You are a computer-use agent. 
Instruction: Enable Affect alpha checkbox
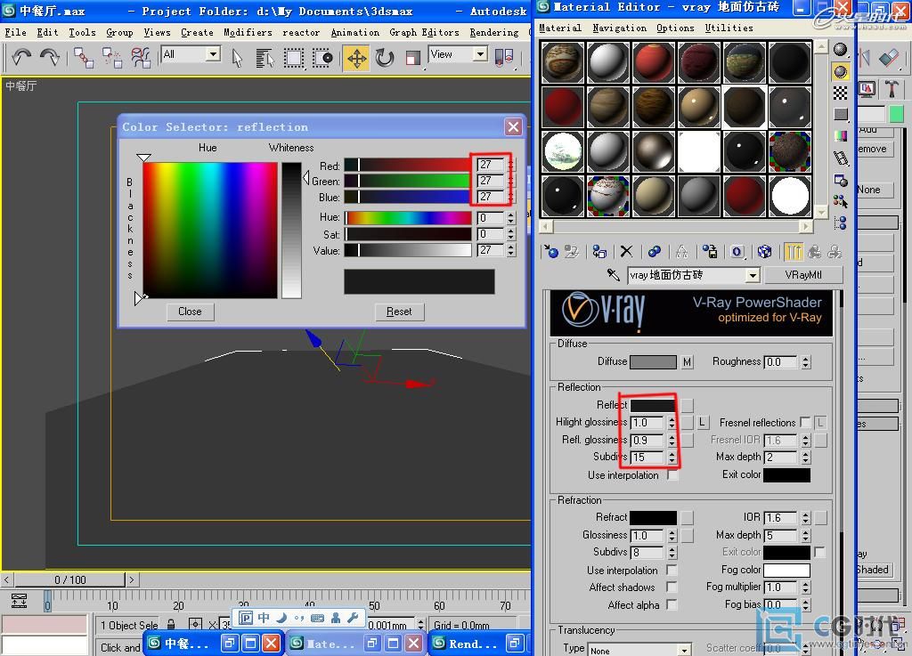tap(672, 605)
